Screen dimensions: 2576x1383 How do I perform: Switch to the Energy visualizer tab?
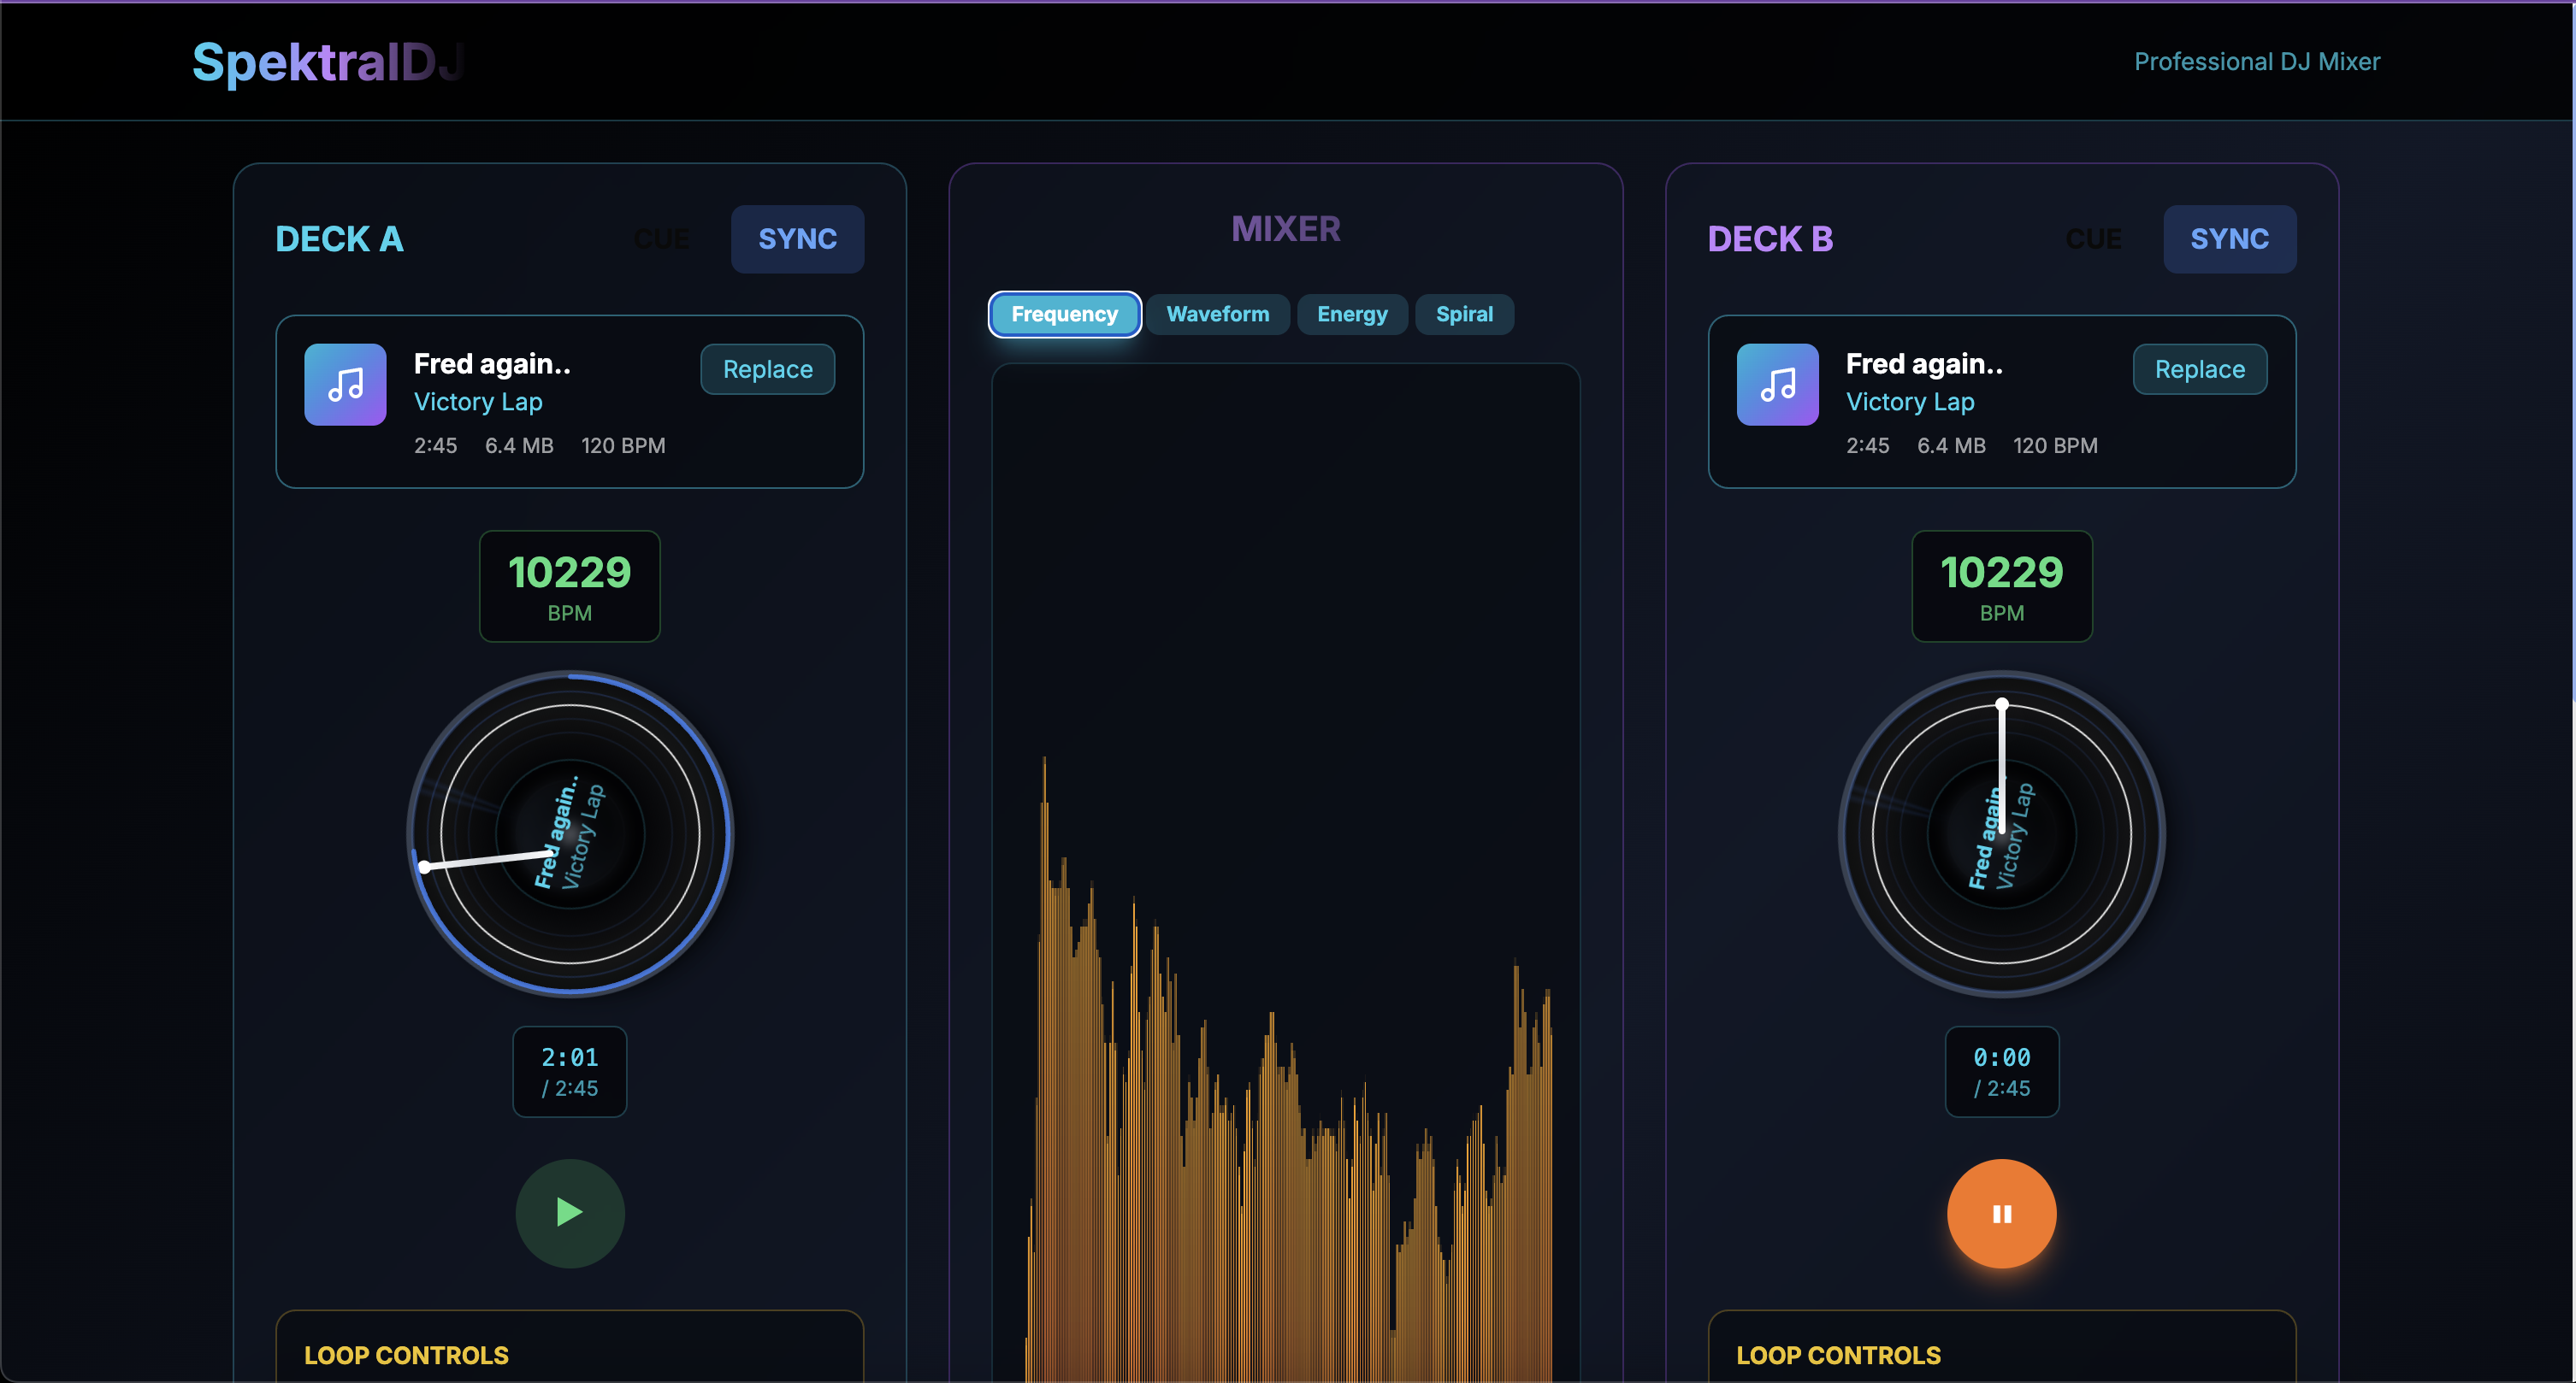tap(1352, 314)
